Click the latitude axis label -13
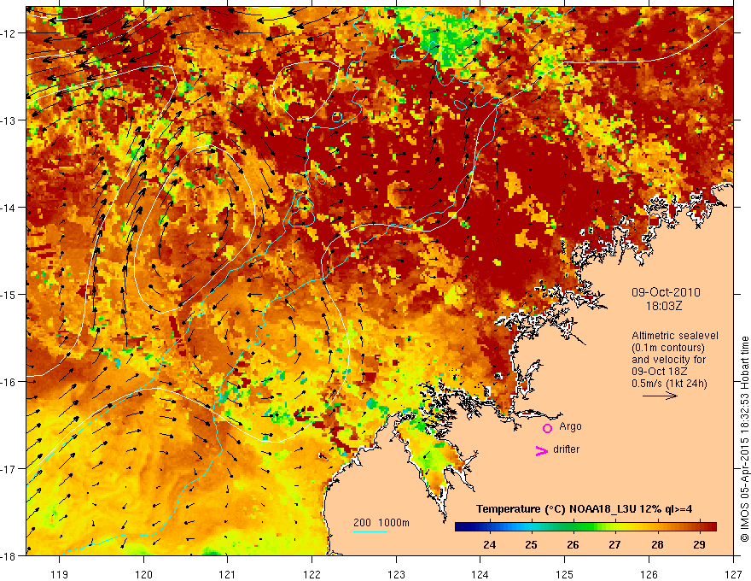This screenshot has width=751, height=581. (x=9, y=120)
